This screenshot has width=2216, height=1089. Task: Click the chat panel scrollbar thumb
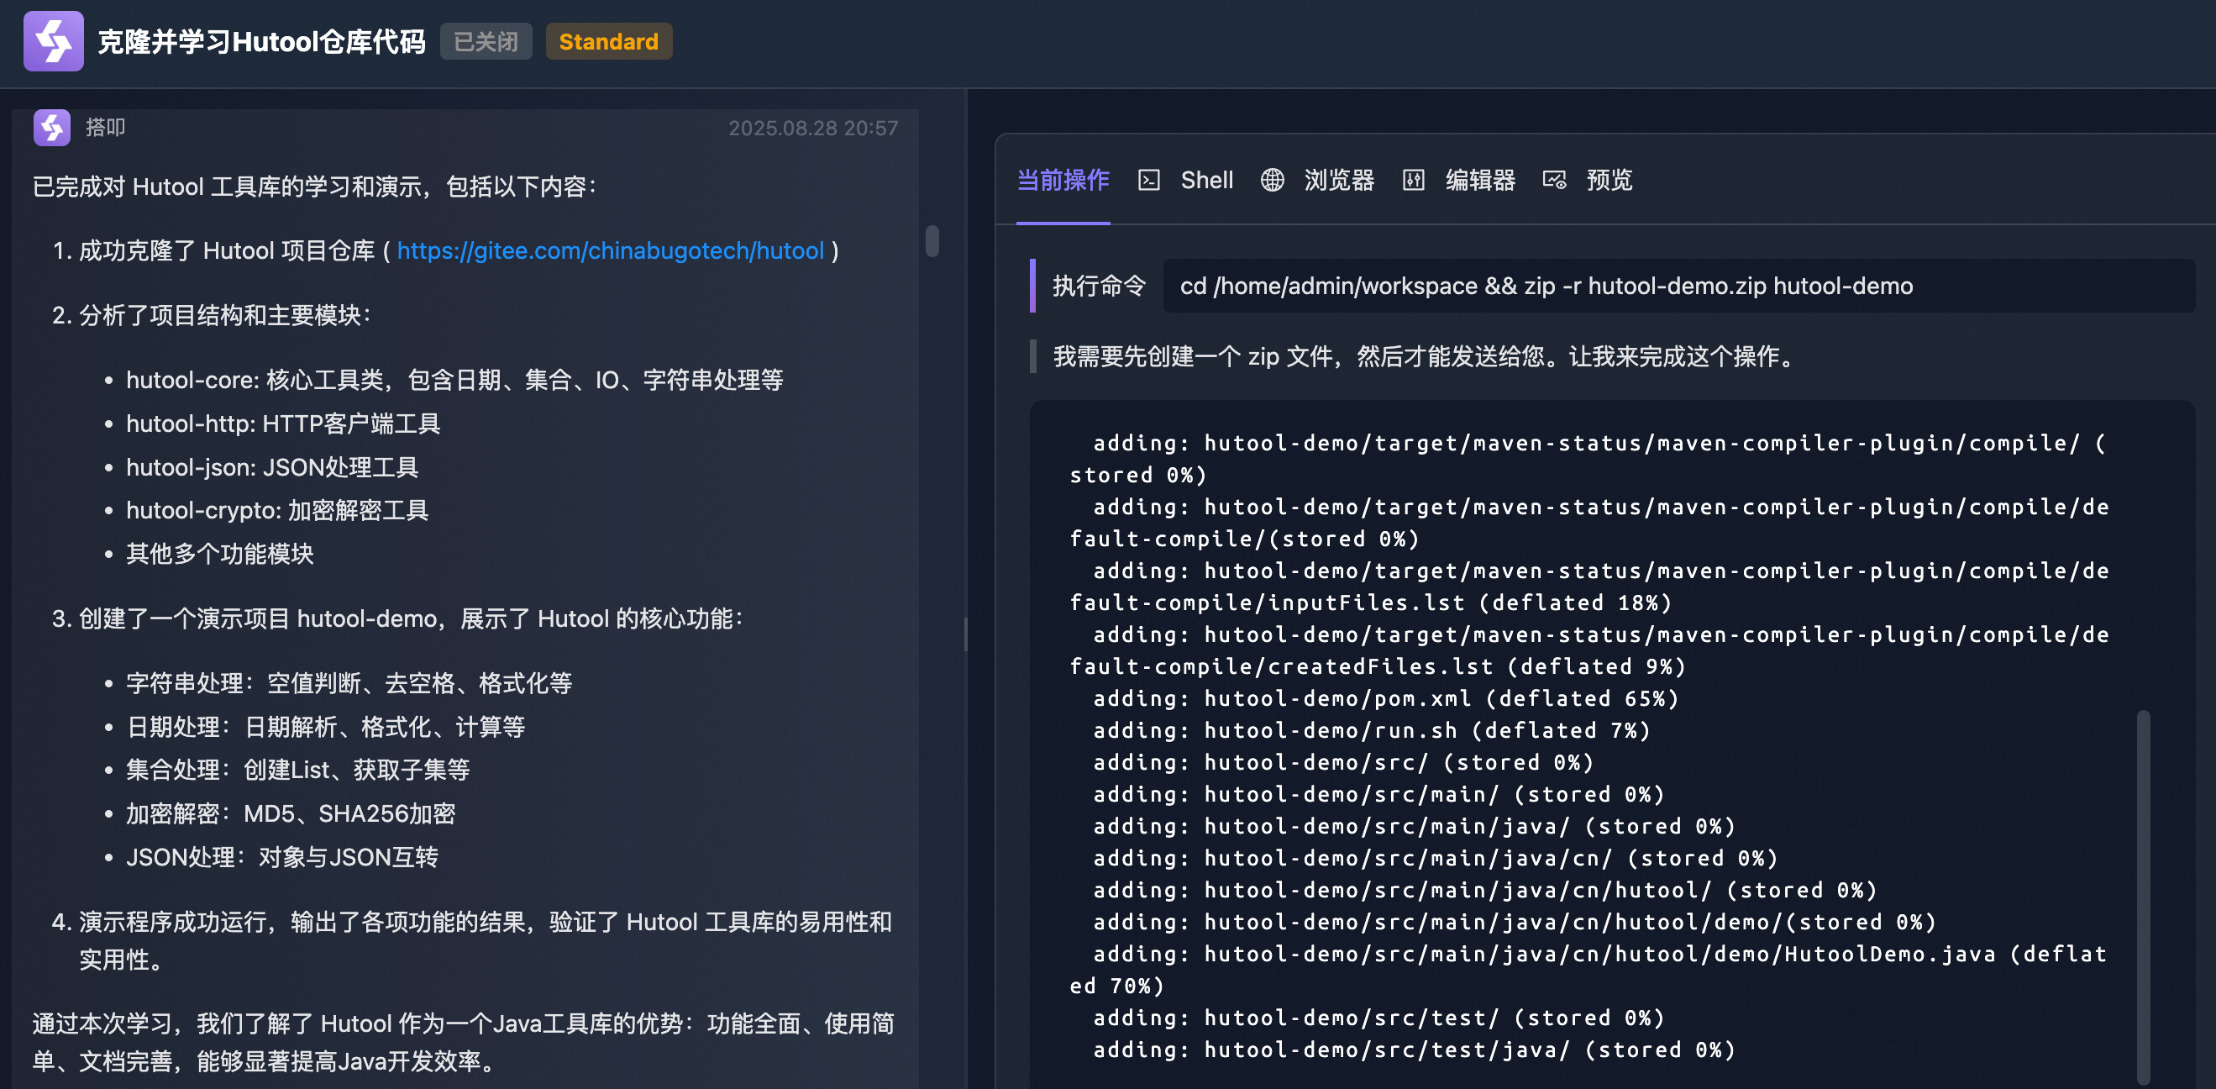pos(932,241)
